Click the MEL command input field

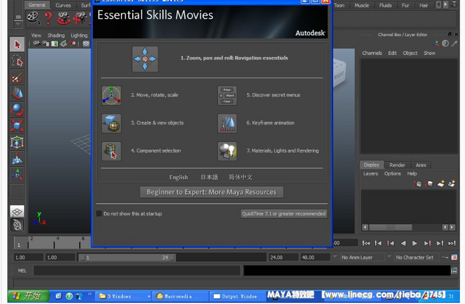pos(137,271)
